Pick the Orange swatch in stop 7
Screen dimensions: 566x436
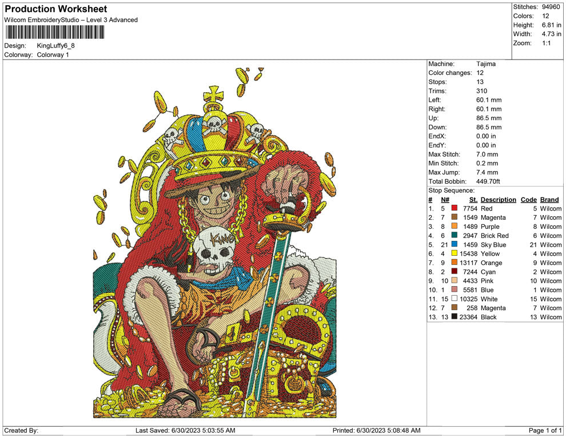pyautogui.click(x=455, y=263)
